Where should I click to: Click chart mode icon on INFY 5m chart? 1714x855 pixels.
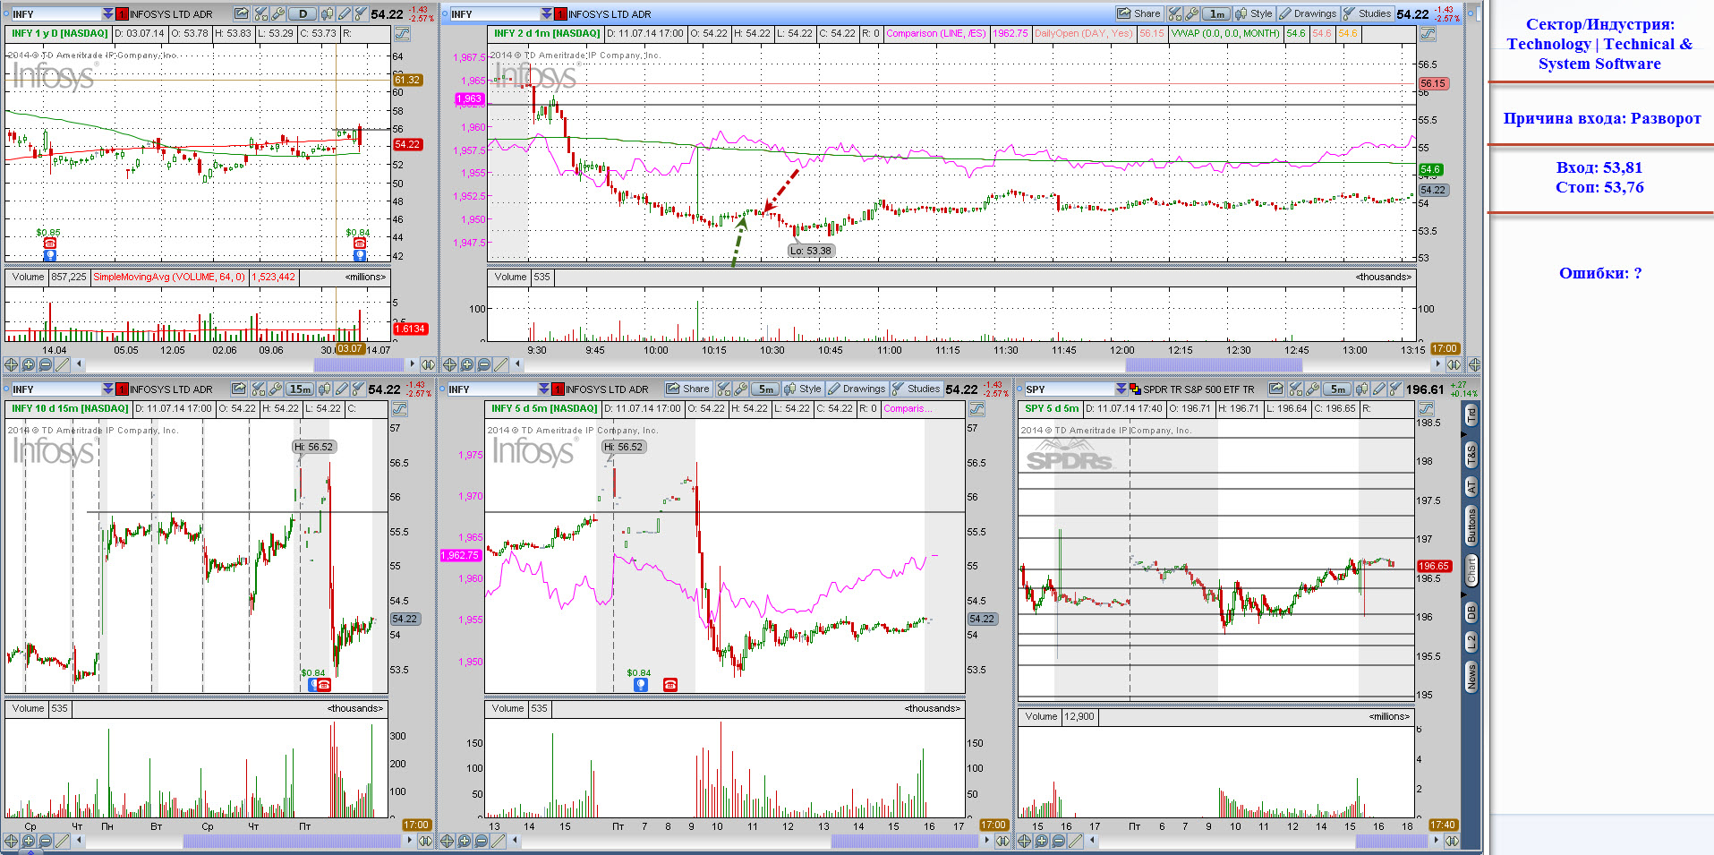[976, 409]
